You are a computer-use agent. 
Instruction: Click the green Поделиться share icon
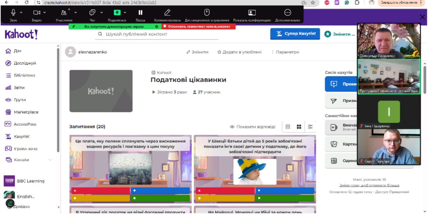(117, 12)
